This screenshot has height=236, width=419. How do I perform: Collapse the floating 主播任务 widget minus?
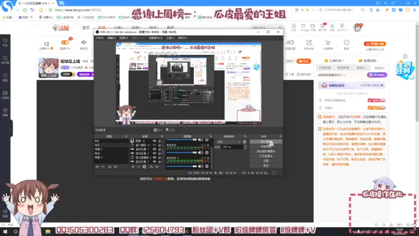click(x=405, y=56)
